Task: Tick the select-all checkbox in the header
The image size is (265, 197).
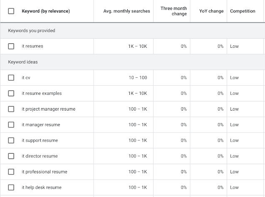Action: (11, 11)
